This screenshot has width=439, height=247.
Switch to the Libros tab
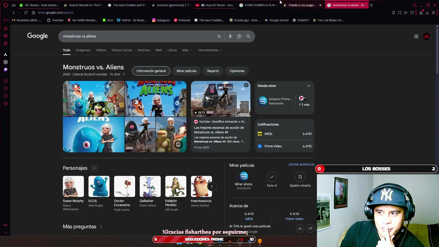[172, 50]
